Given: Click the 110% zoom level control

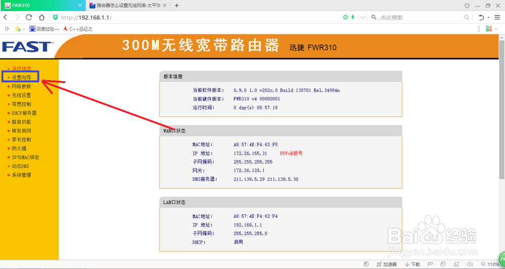Looking at the screenshot, I should pos(490,264).
